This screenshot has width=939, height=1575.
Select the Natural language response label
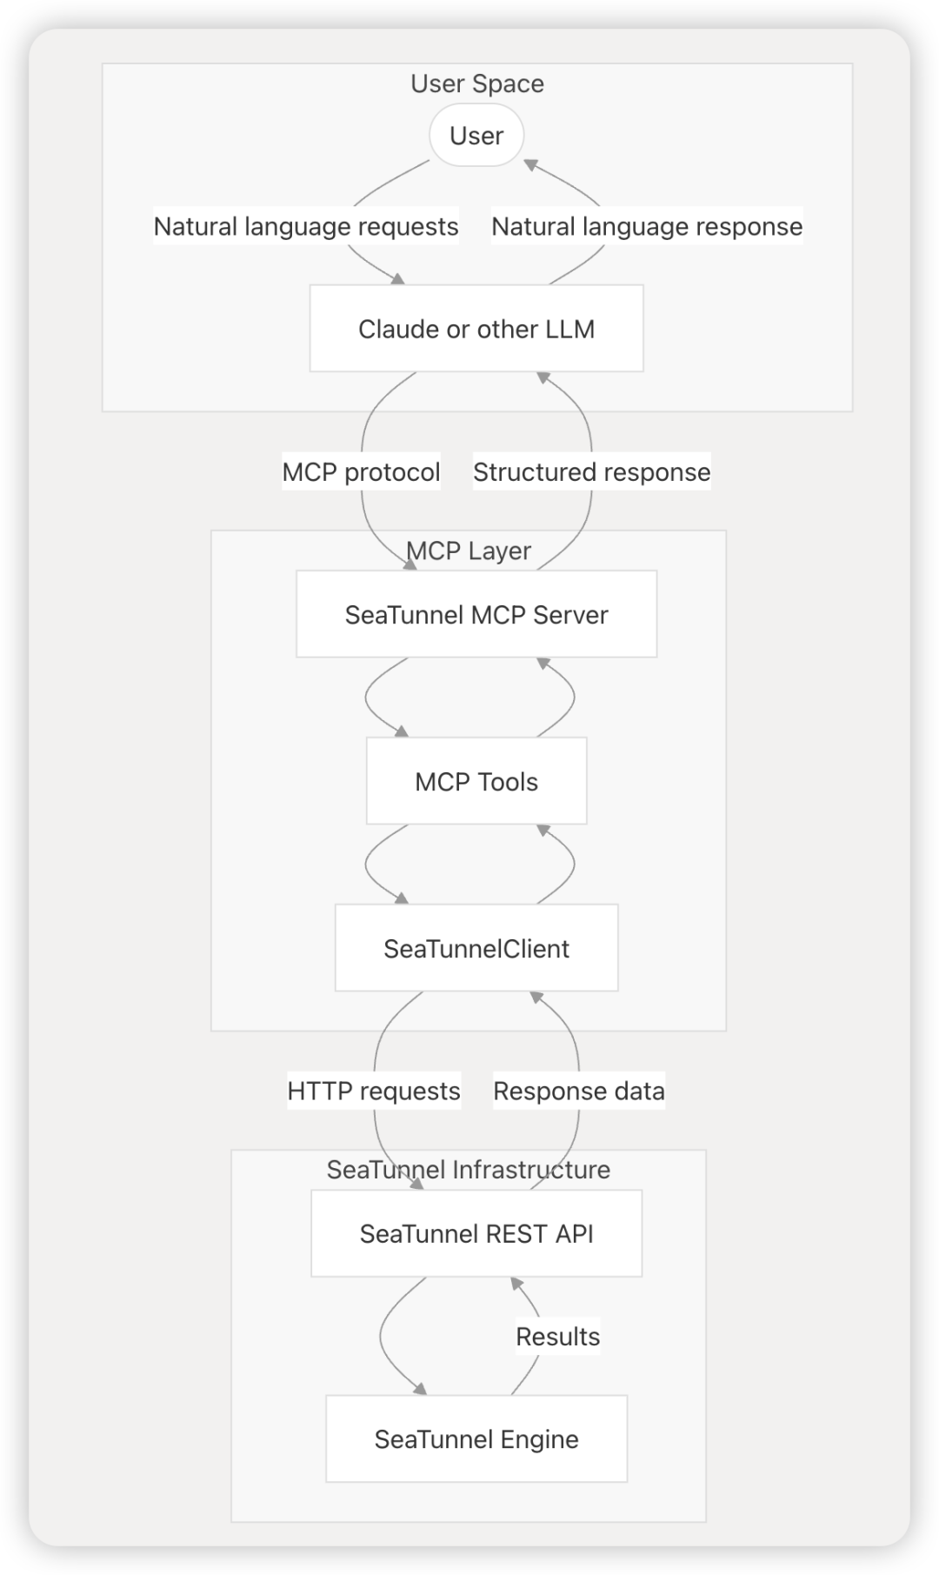click(x=647, y=226)
